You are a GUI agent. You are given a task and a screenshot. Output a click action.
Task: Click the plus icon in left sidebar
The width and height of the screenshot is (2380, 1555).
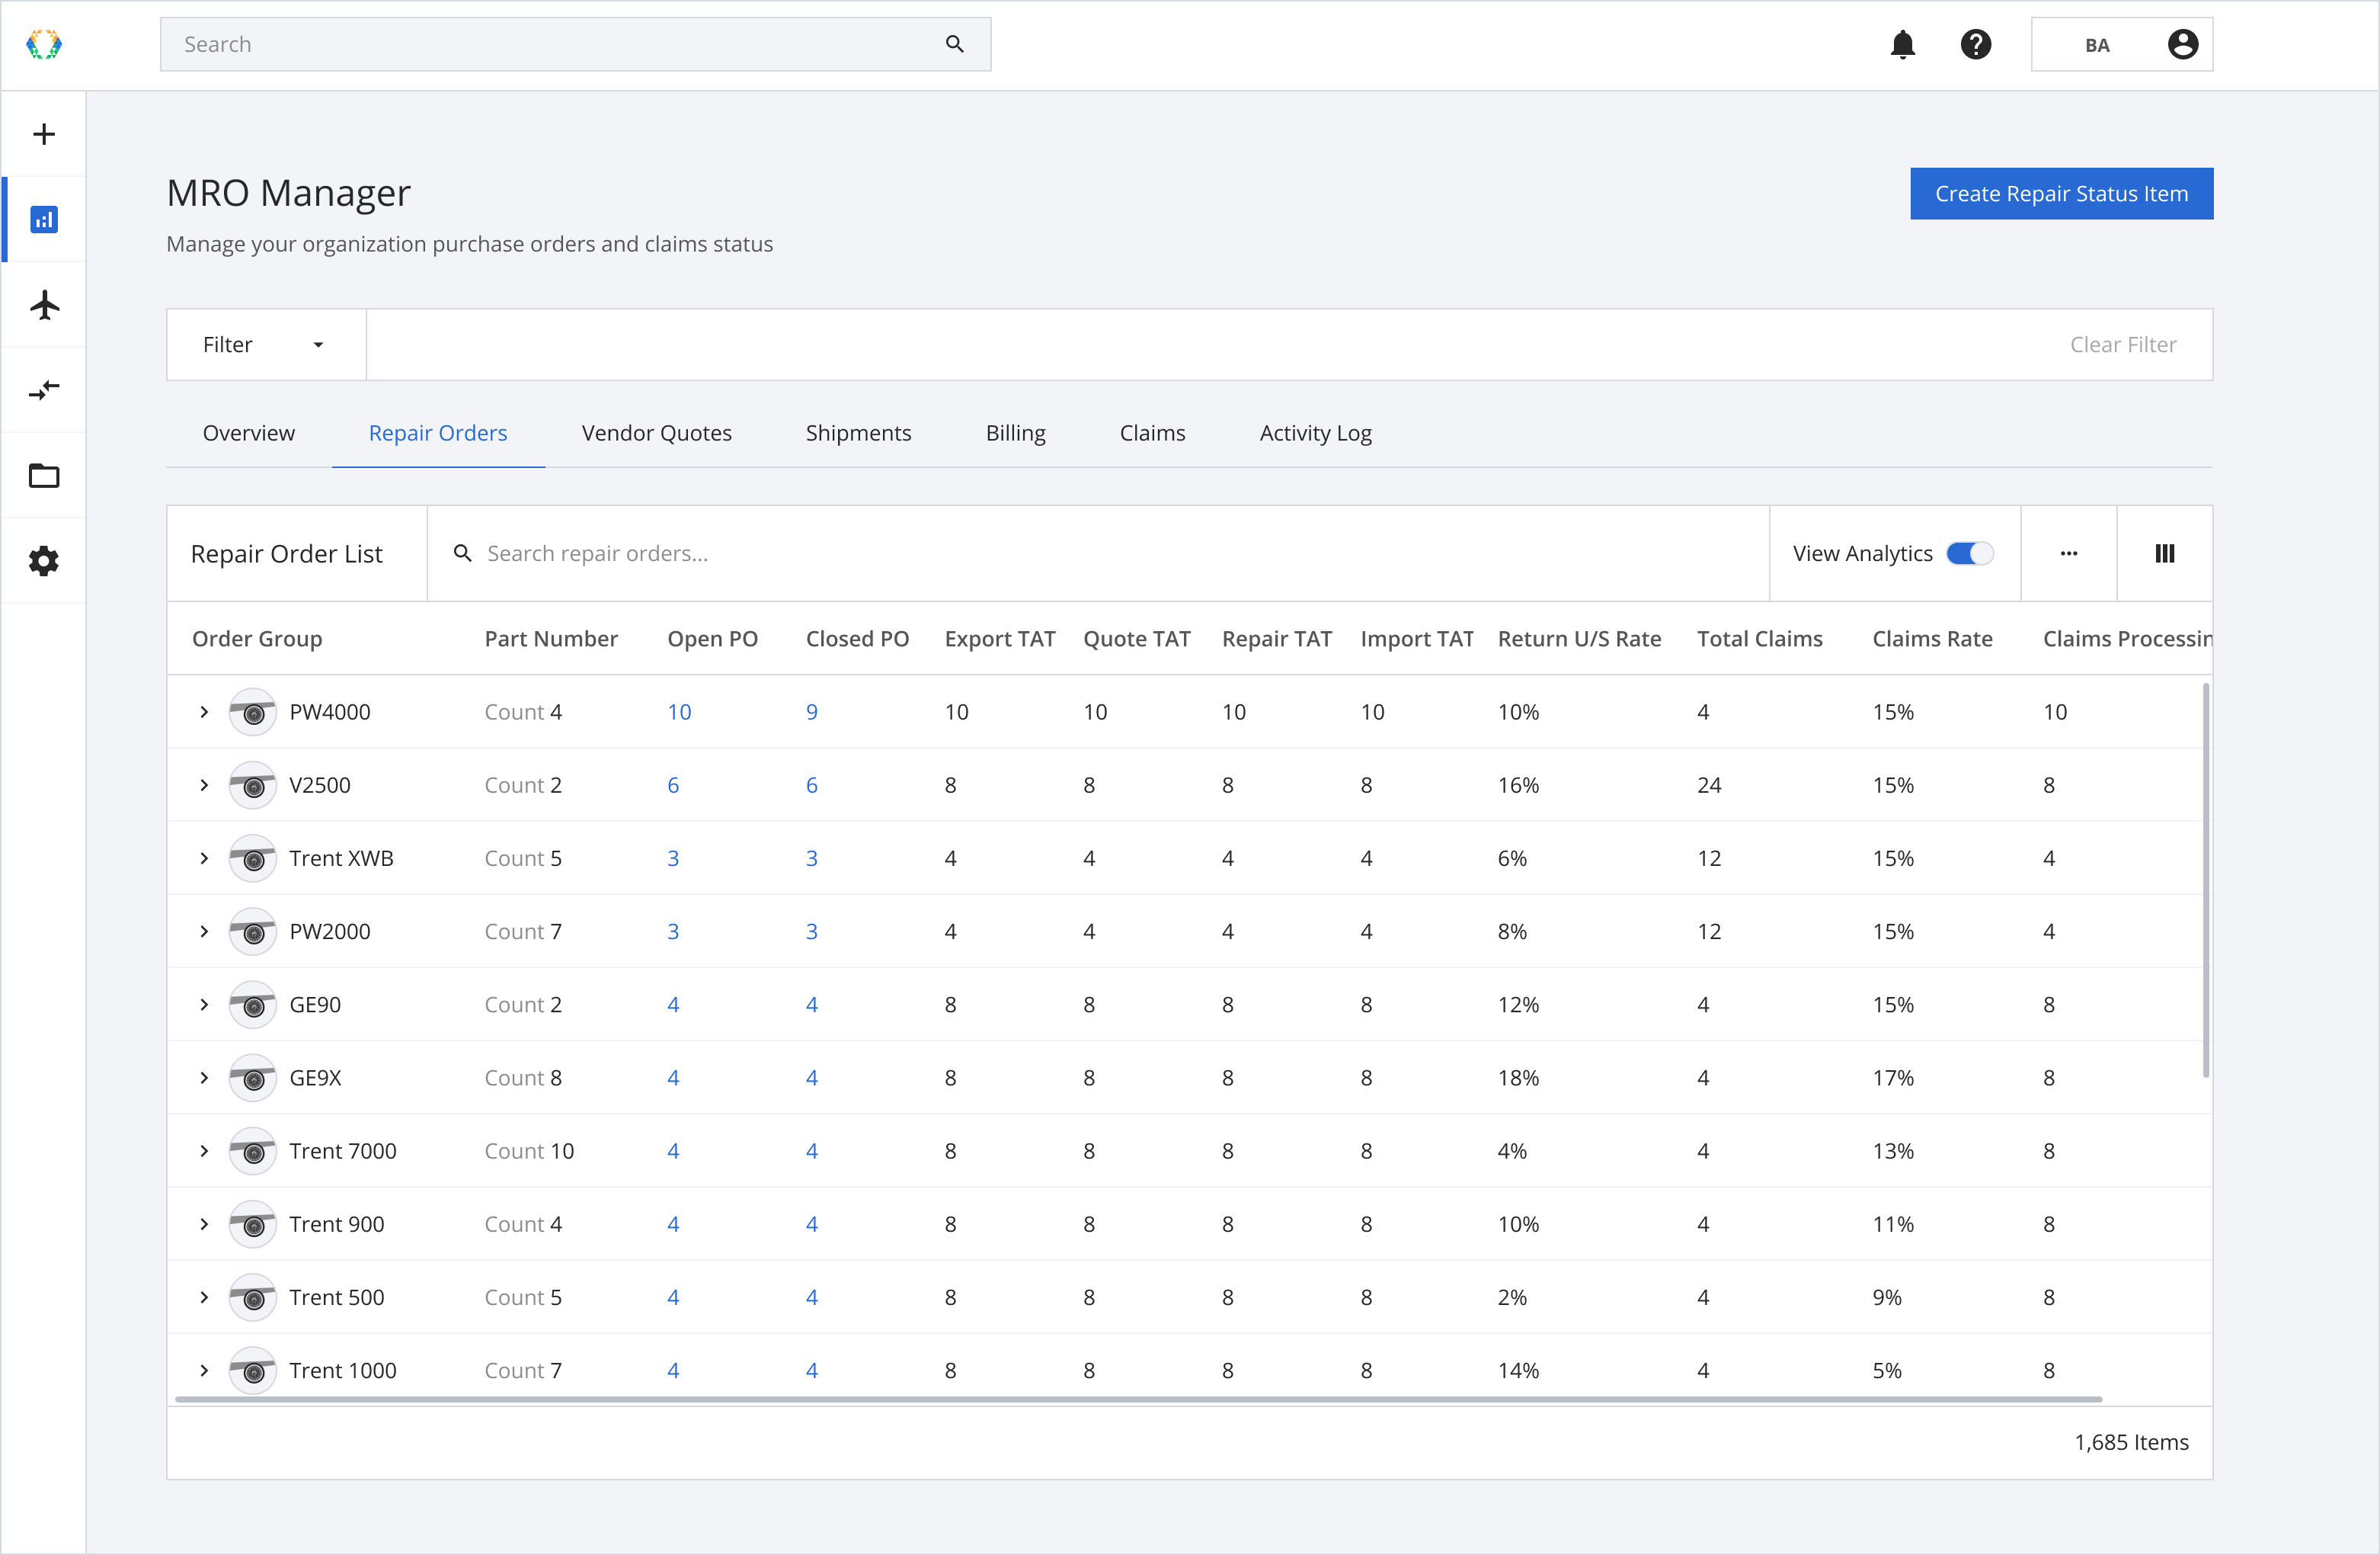coord(44,134)
